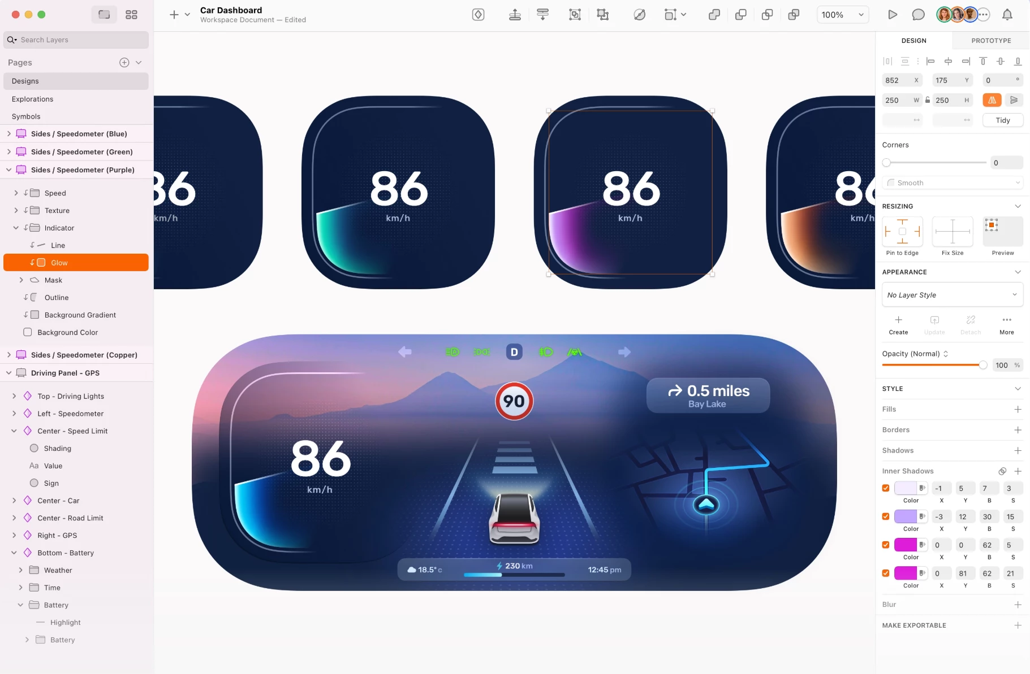Open the zoom 100% dropdown
The height and width of the screenshot is (674, 1030).
click(x=843, y=15)
